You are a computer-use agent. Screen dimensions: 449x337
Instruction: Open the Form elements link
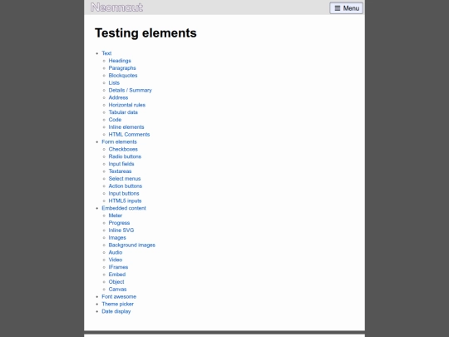[119, 141]
